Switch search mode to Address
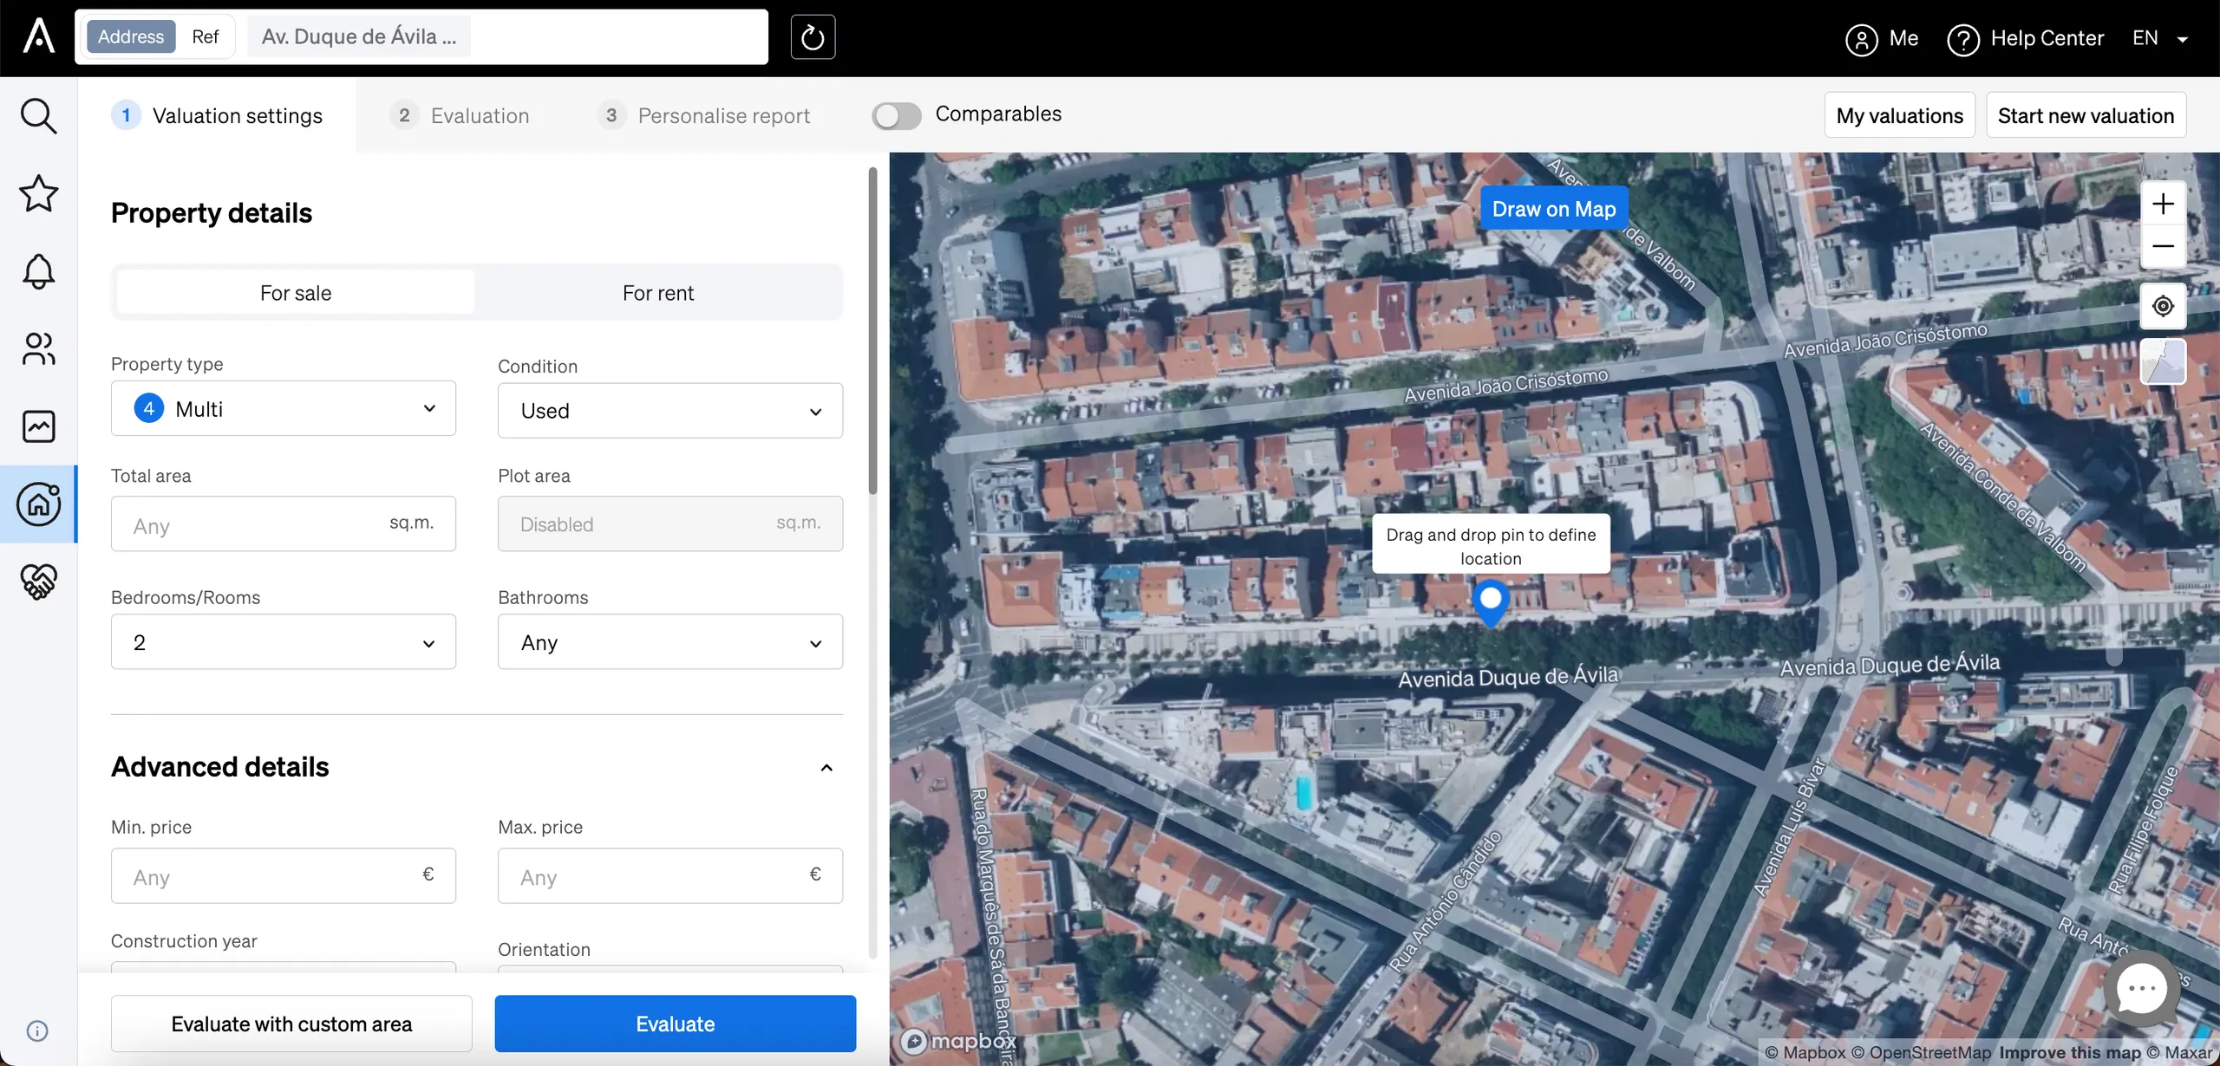2220x1066 pixels. pyautogui.click(x=131, y=36)
